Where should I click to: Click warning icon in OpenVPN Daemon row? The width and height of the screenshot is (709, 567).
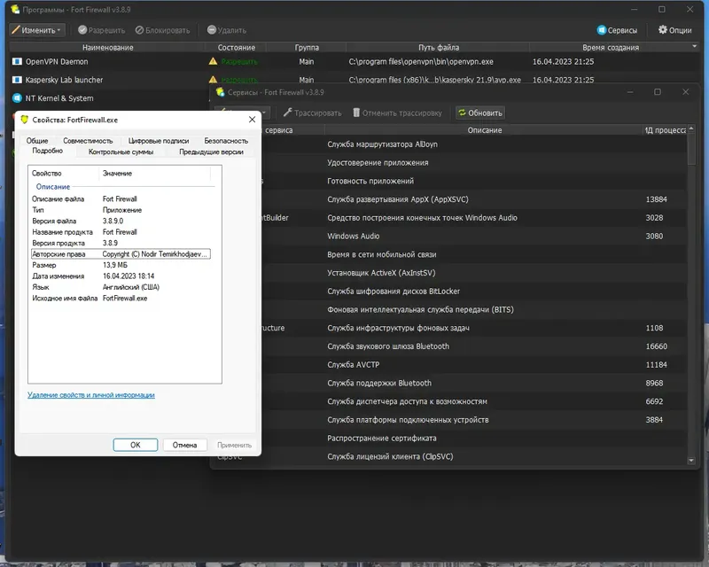click(x=213, y=61)
